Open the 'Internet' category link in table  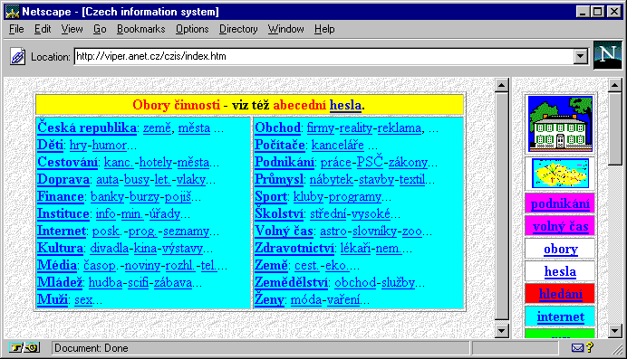[x=62, y=231]
